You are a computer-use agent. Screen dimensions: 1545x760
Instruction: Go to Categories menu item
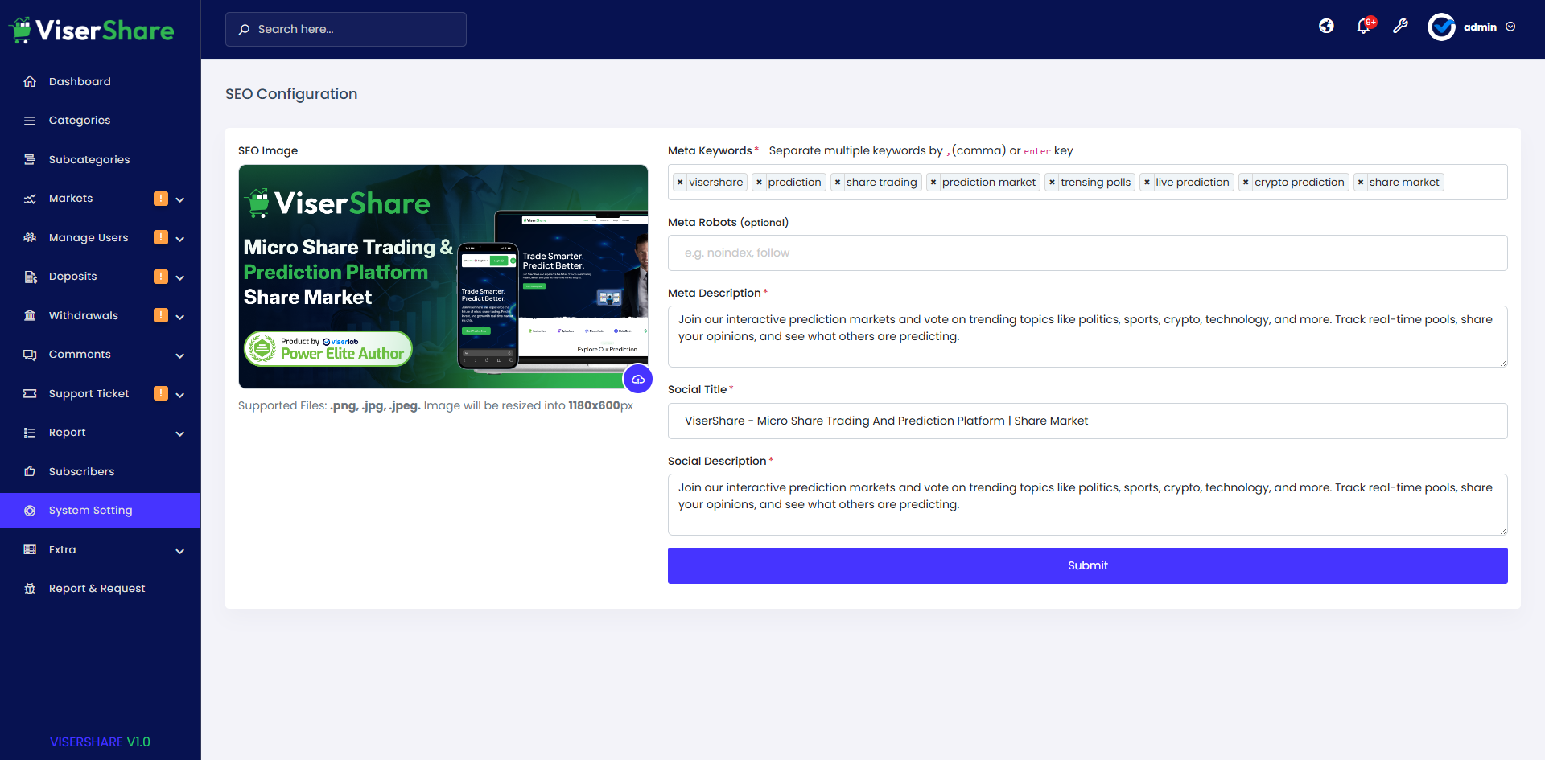101,121
